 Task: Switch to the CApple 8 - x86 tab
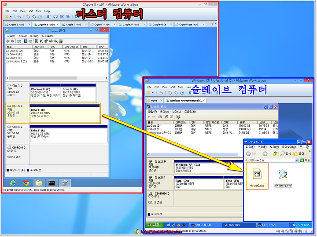(x=16, y=25)
